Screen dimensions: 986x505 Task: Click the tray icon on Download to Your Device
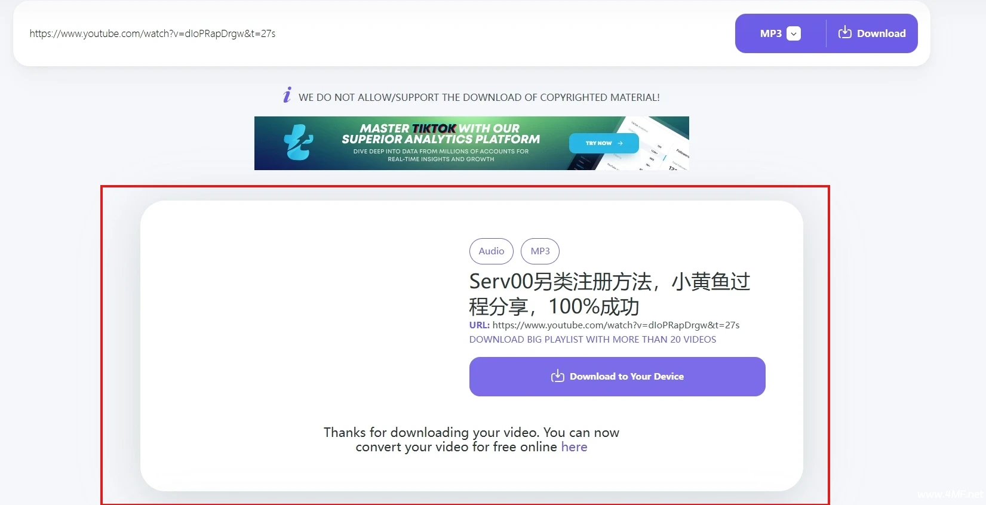(557, 376)
